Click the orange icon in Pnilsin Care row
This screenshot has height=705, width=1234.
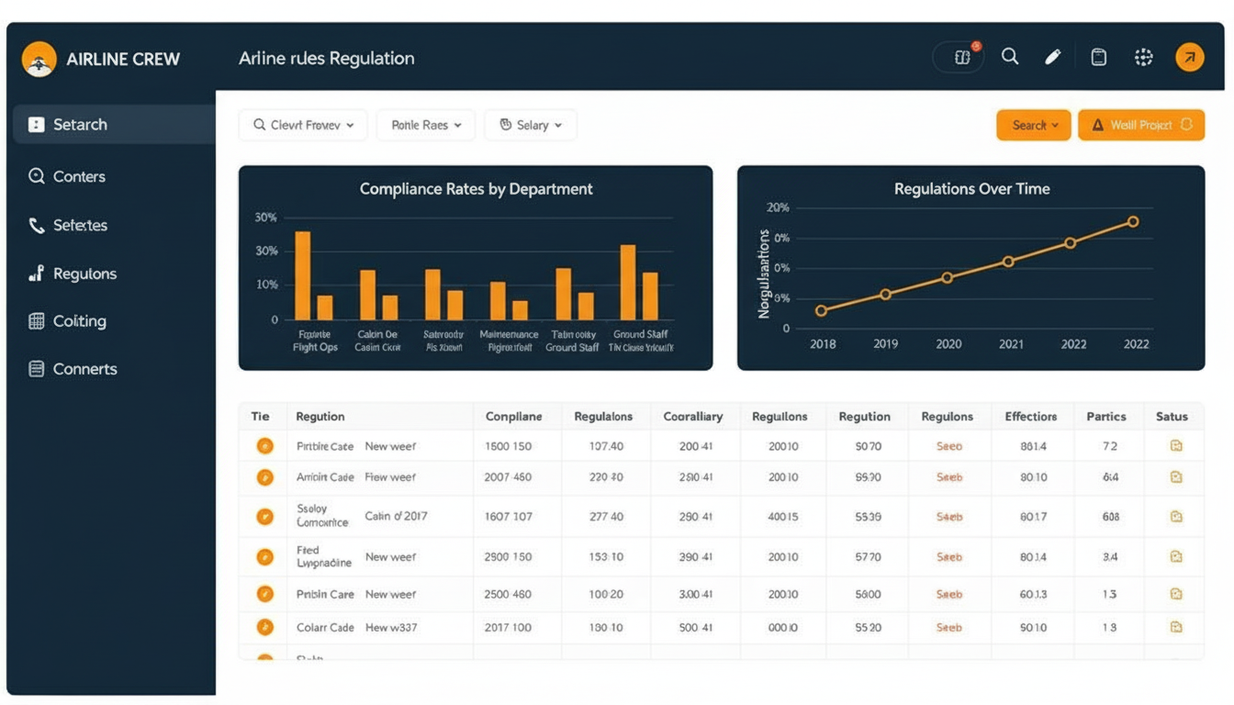(x=264, y=594)
